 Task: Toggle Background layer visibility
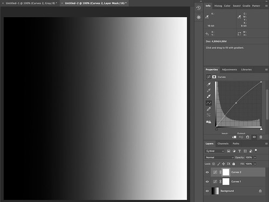point(207,191)
